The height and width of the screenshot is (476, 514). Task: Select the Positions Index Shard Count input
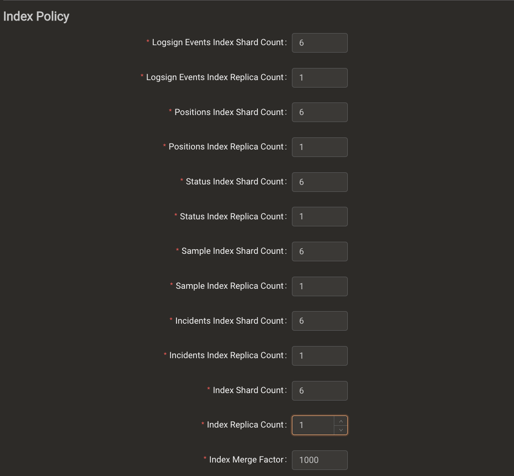[319, 112]
